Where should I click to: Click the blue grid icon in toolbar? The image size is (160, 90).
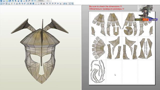coord(33,3)
